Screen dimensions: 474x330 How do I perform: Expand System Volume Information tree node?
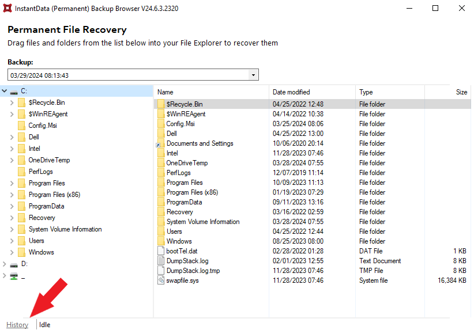pos(12,229)
